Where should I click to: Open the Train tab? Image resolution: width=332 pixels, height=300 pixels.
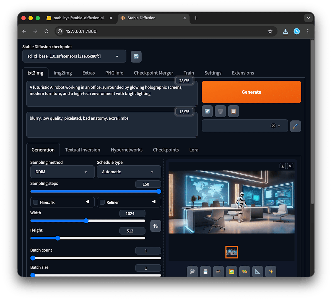pos(189,73)
